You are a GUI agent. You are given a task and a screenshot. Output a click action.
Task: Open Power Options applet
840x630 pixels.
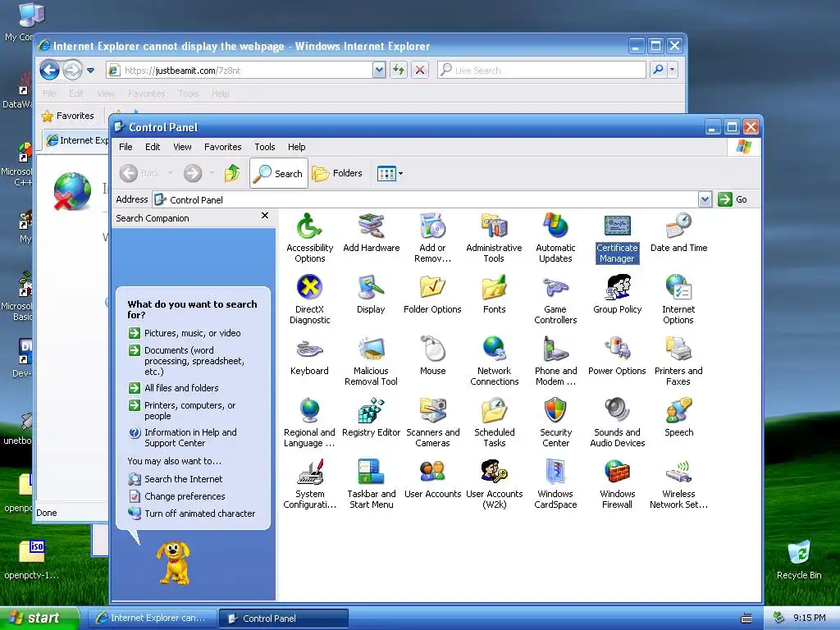[617, 356]
